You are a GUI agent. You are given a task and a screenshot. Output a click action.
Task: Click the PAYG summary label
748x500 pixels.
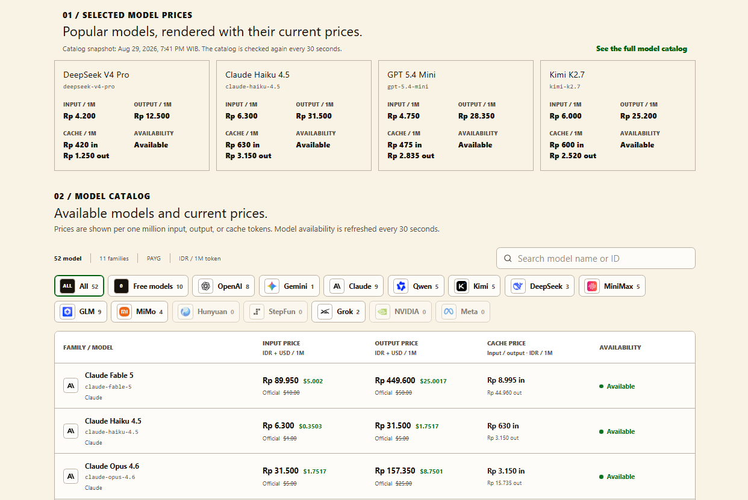click(x=154, y=259)
